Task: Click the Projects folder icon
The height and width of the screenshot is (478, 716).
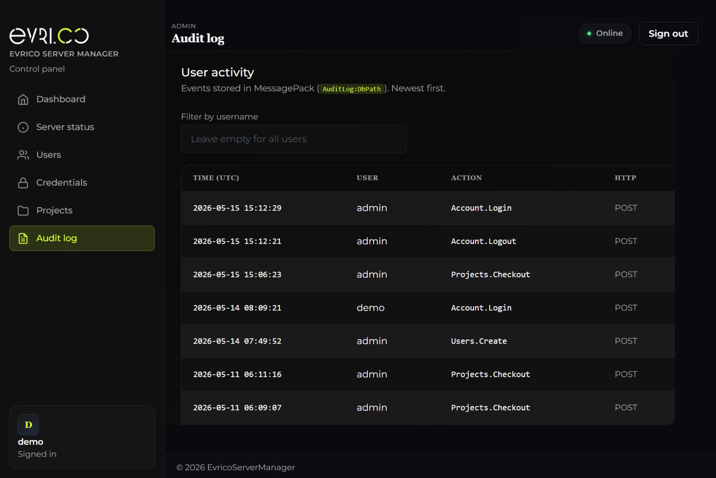Action: click(23, 211)
